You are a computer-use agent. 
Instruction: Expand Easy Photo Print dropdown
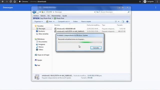[53, 18]
